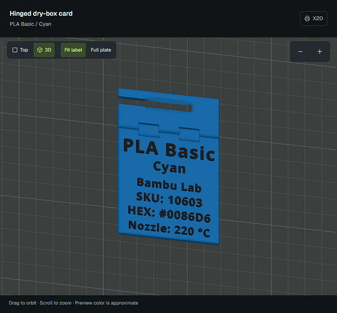Zoom out with the minus button
This screenshot has height=313, width=337.
(x=301, y=51)
